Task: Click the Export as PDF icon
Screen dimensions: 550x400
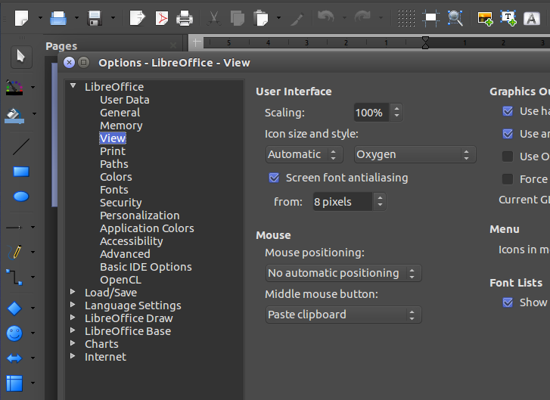Action: [x=161, y=18]
